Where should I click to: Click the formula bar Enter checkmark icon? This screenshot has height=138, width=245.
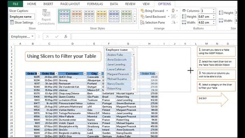(x=57, y=36)
